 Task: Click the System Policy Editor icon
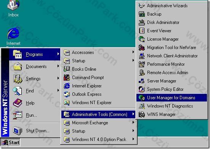141,89
